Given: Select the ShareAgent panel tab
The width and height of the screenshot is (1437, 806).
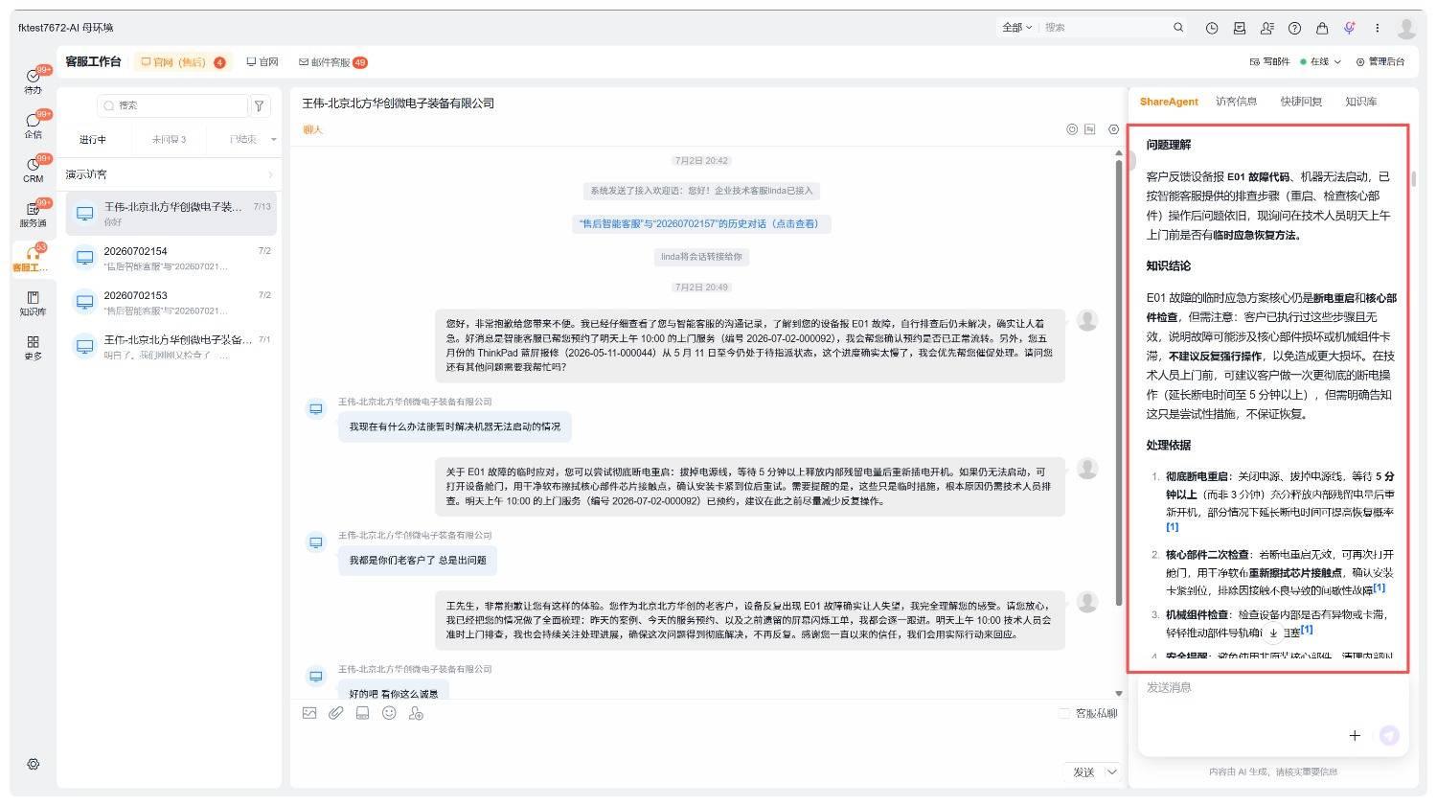Looking at the screenshot, I should pyautogui.click(x=1169, y=102).
